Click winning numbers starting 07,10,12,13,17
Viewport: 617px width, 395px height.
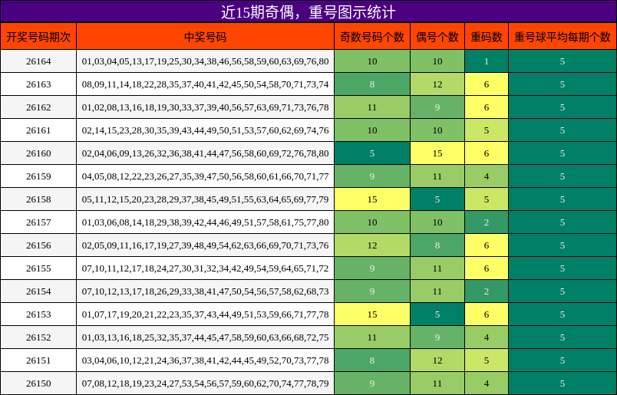point(205,291)
